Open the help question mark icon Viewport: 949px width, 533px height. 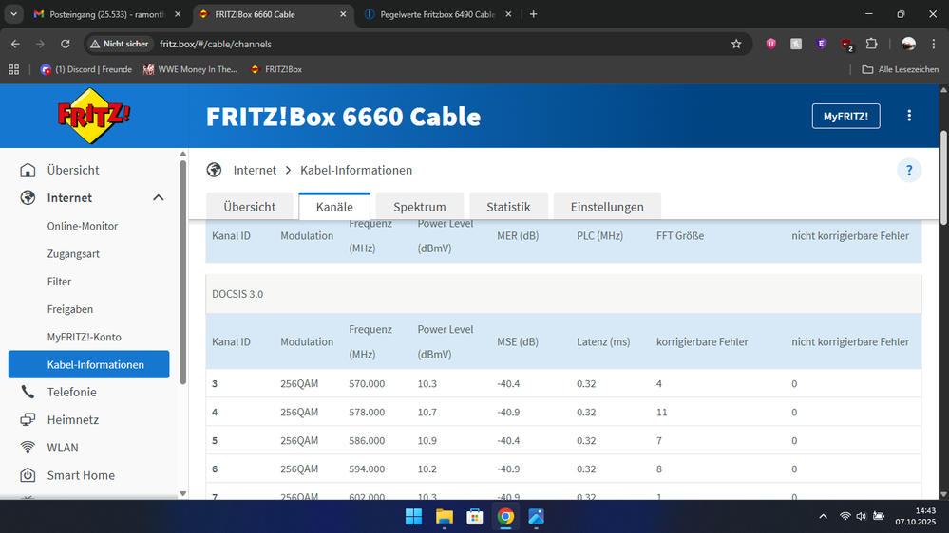[909, 171]
